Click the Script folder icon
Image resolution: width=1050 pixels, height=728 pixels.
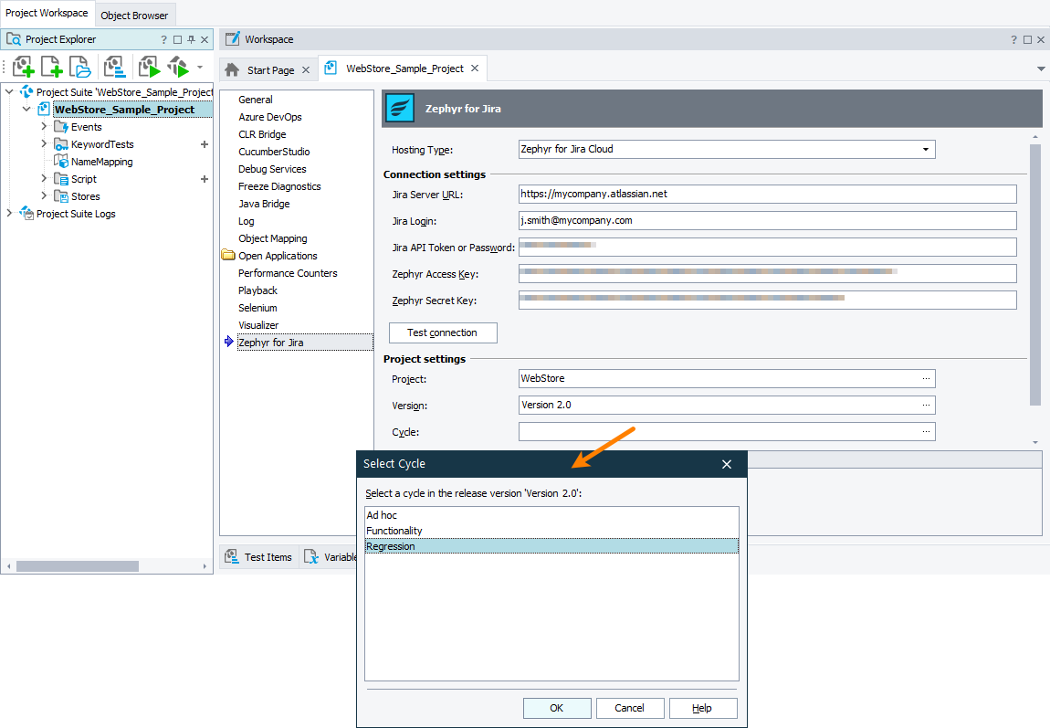61,179
